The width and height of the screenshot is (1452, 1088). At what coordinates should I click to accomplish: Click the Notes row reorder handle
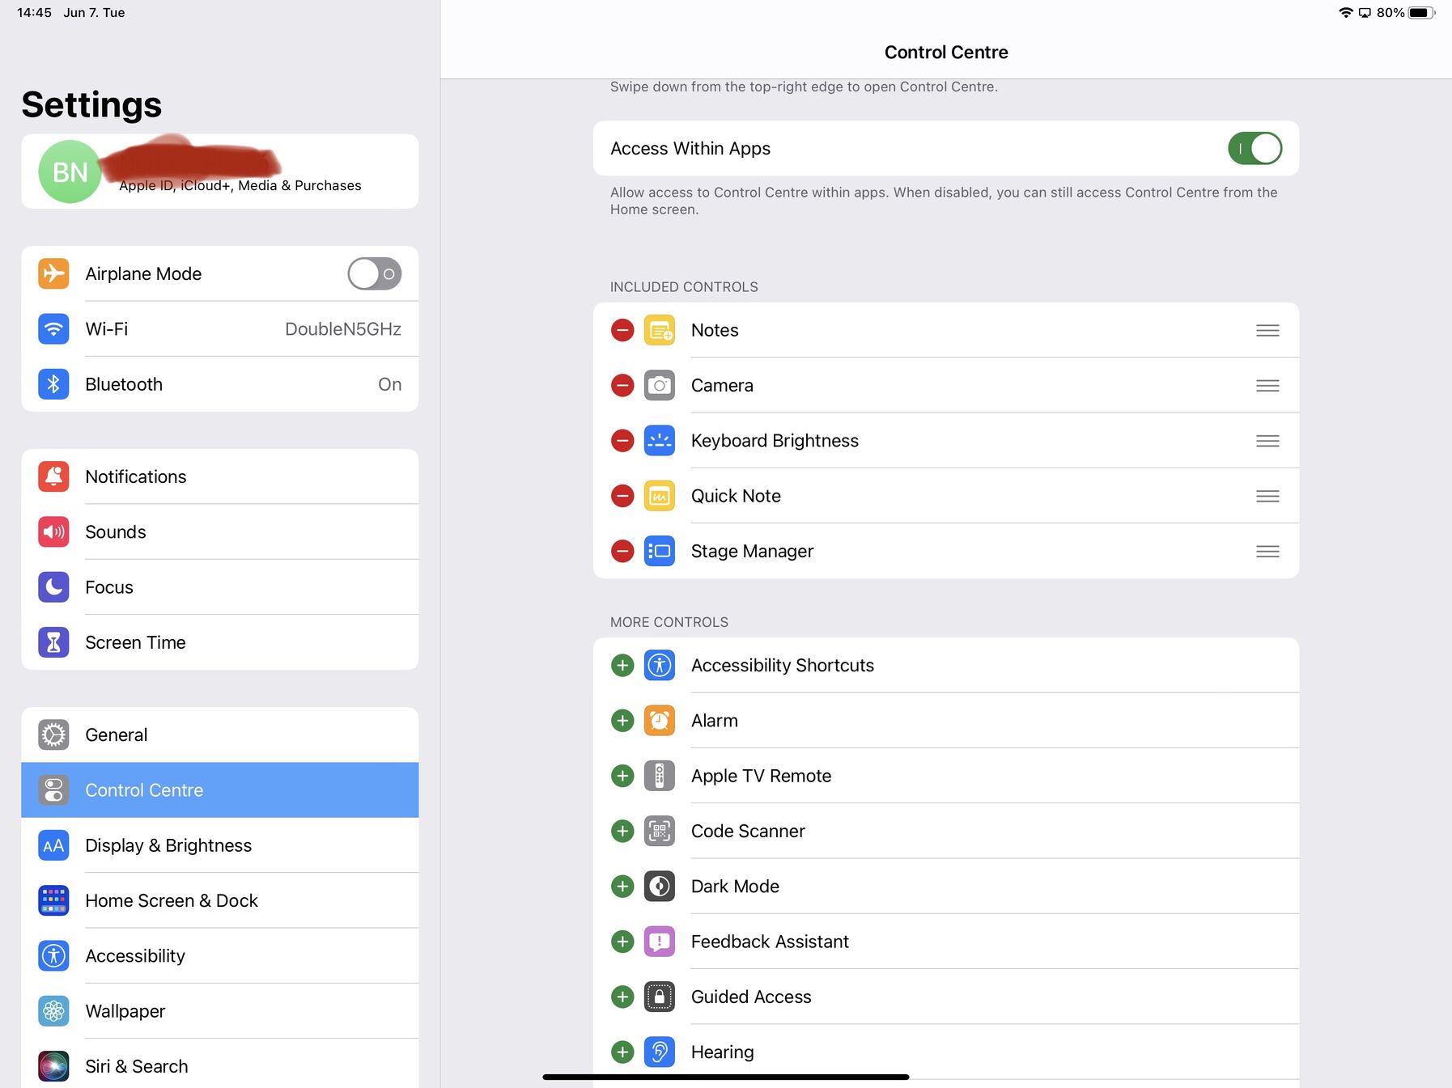click(1267, 330)
